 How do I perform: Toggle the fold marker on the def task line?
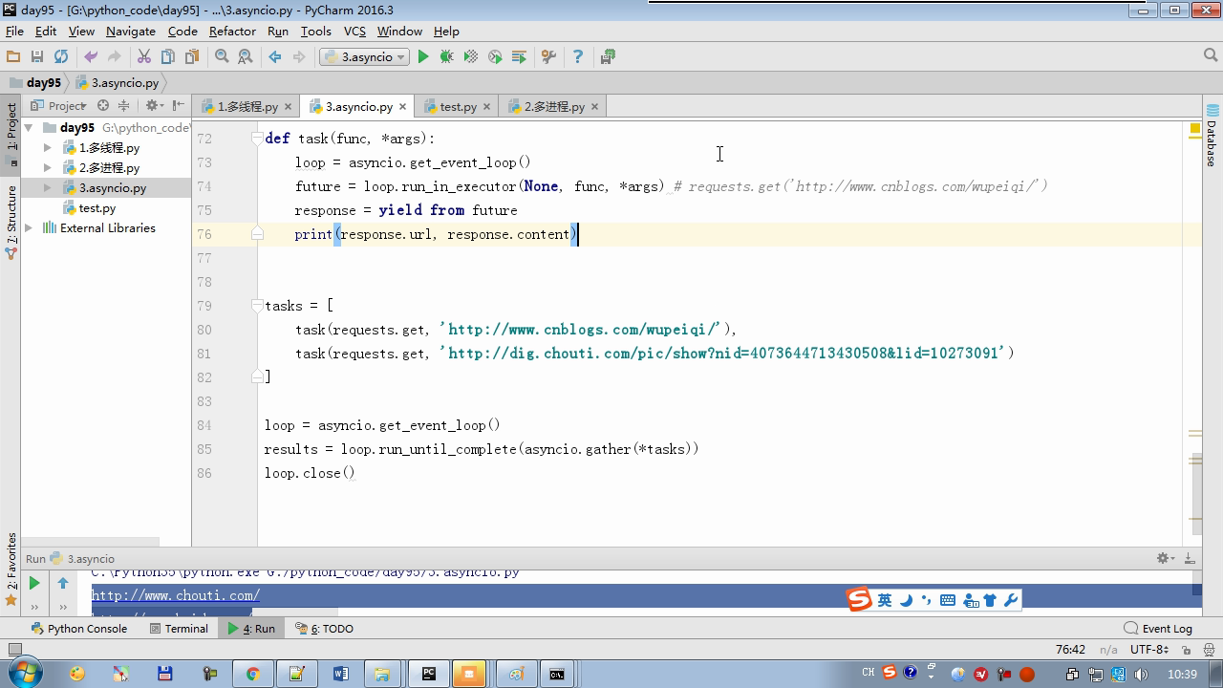pos(257,139)
